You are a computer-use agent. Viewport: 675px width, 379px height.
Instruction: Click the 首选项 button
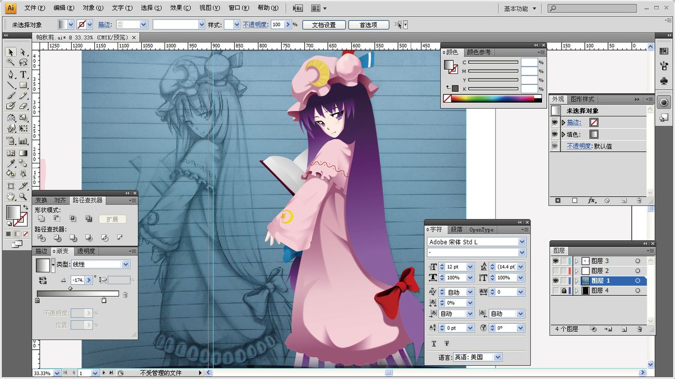369,25
